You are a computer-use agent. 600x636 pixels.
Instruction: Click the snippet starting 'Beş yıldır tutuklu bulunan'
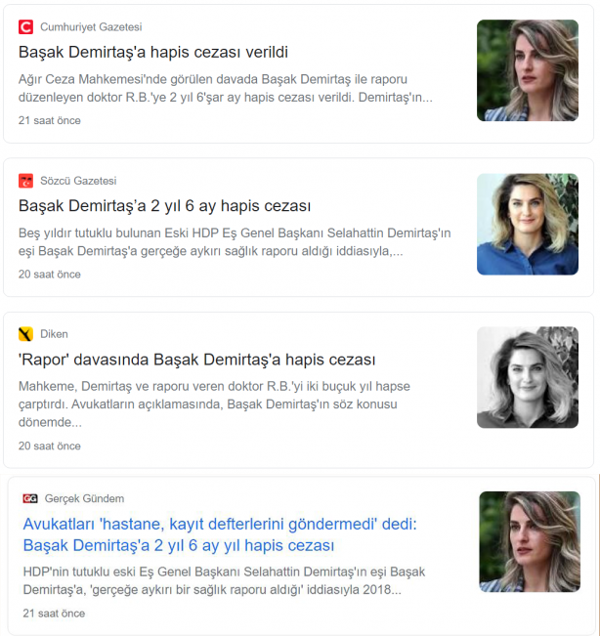point(235,242)
